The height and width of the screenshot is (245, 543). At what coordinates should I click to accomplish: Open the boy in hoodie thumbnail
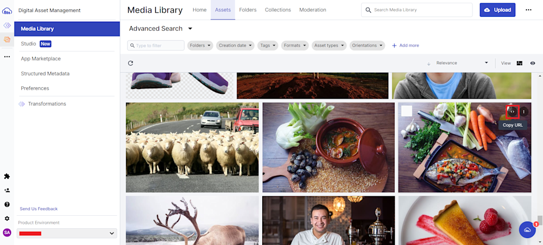[461, 86]
